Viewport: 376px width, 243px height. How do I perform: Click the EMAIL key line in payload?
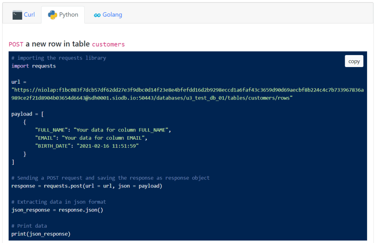[91, 138]
